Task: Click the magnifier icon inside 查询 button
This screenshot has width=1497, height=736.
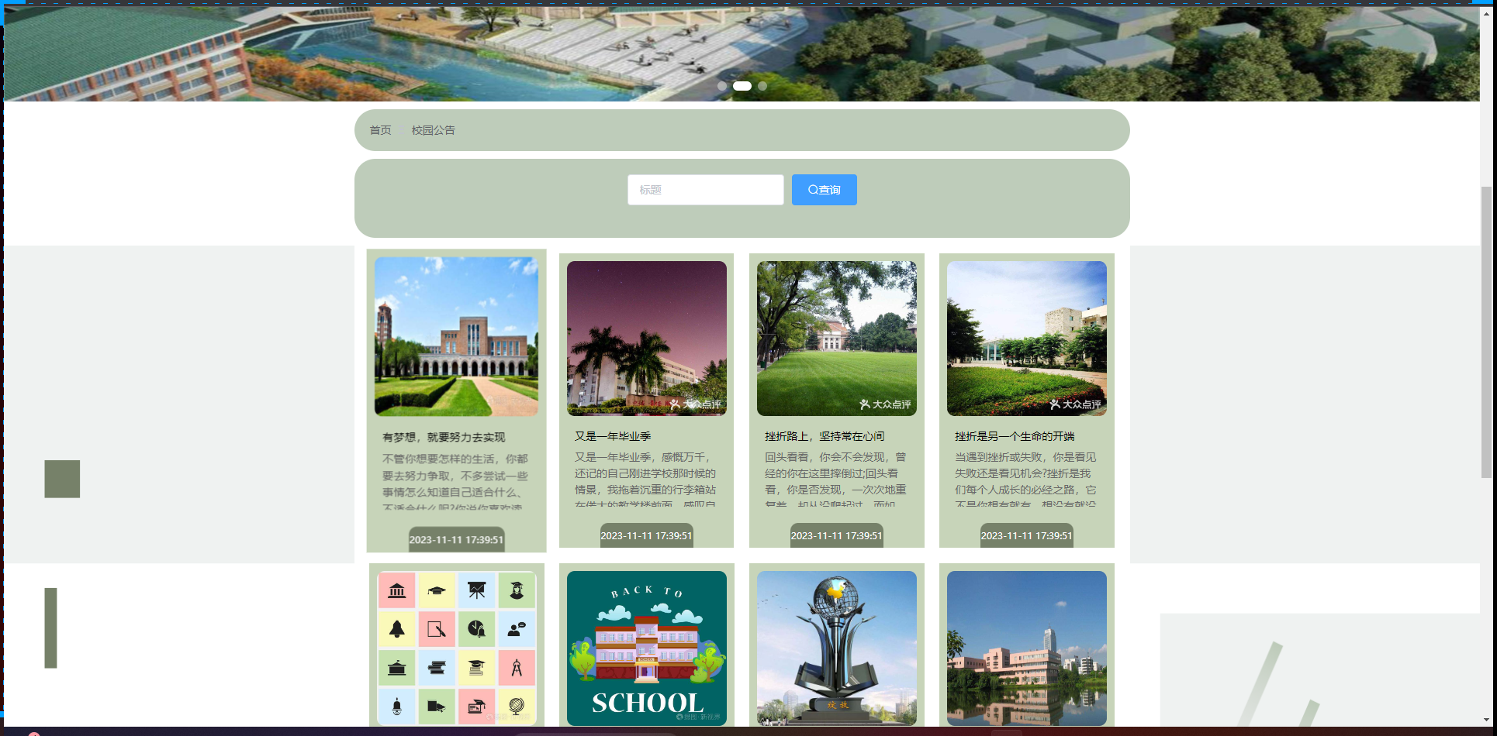Action: click(x=813, y=190)
